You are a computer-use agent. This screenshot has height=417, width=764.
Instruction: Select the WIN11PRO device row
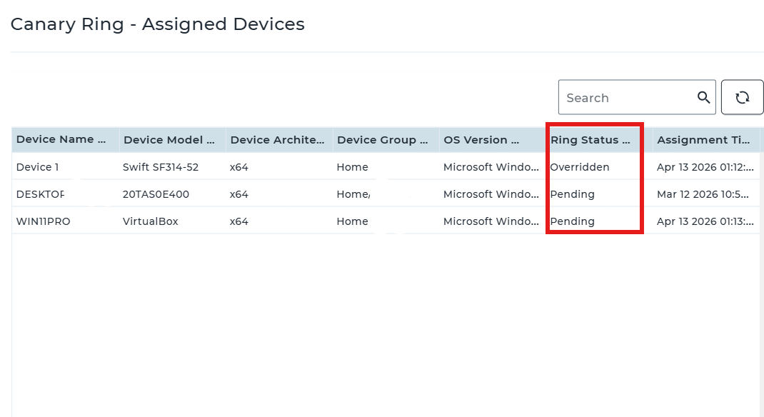[386, 221]
